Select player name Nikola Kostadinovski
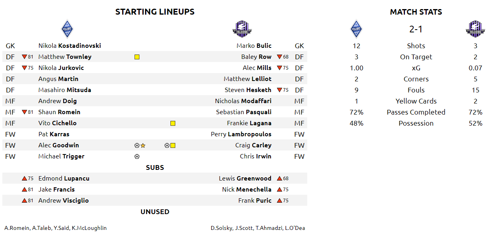 [x=70, y=46]
